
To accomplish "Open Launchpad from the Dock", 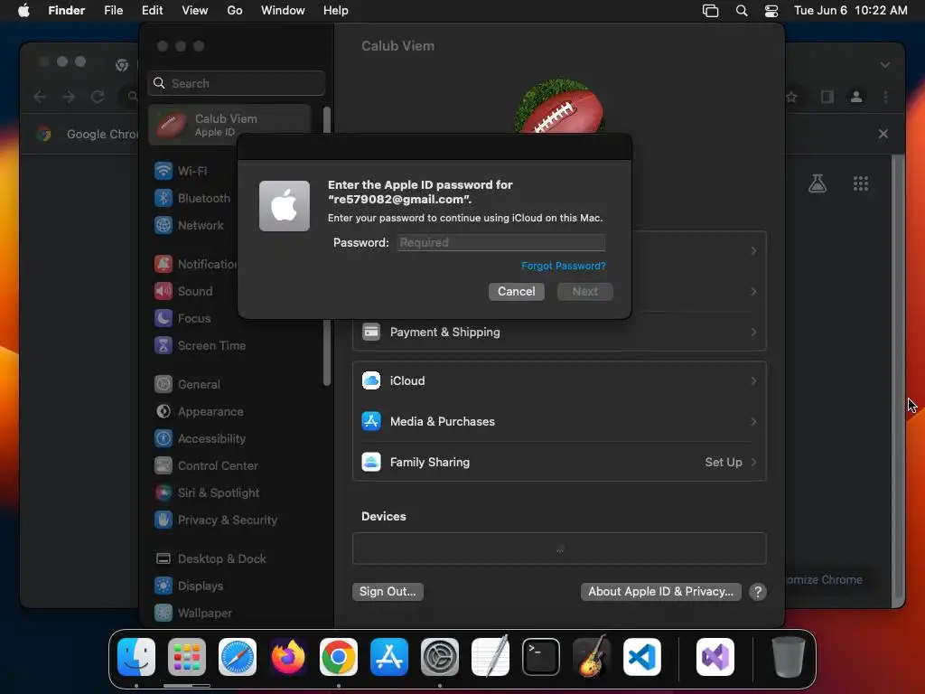I will (187, 657).
